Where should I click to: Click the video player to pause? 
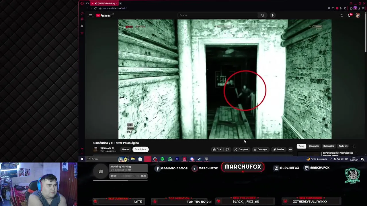tap(225, 79)
